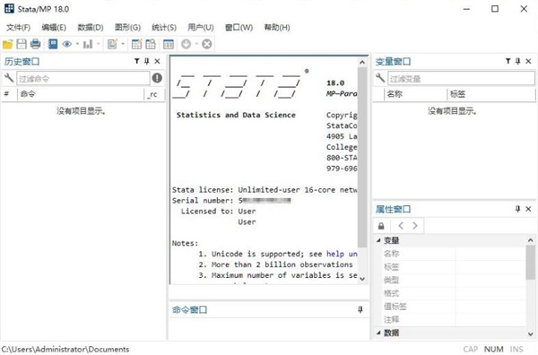
Task: Click the Print icon in toolbar
Action: (x=35, y=44)
